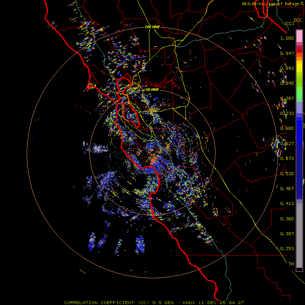Select the 0.413 scale value

click(287, 203)
